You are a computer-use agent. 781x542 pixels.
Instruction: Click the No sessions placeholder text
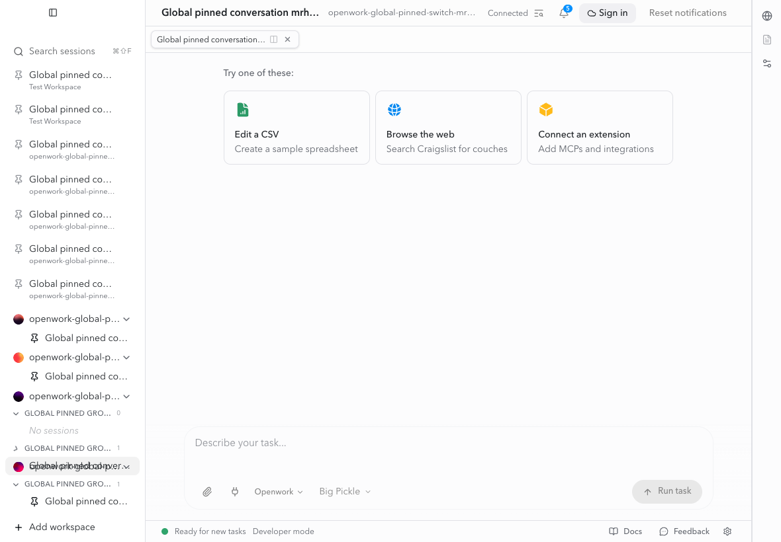54,430
